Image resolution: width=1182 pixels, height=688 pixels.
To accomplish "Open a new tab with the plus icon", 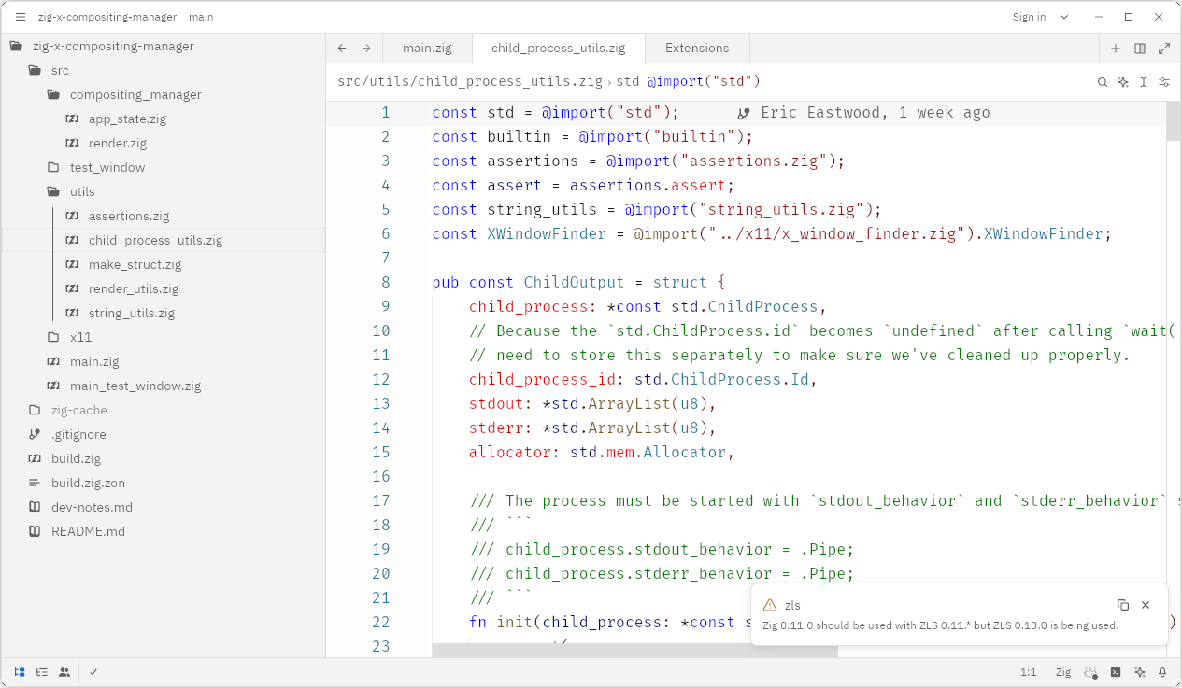I will coord(1116,49).
